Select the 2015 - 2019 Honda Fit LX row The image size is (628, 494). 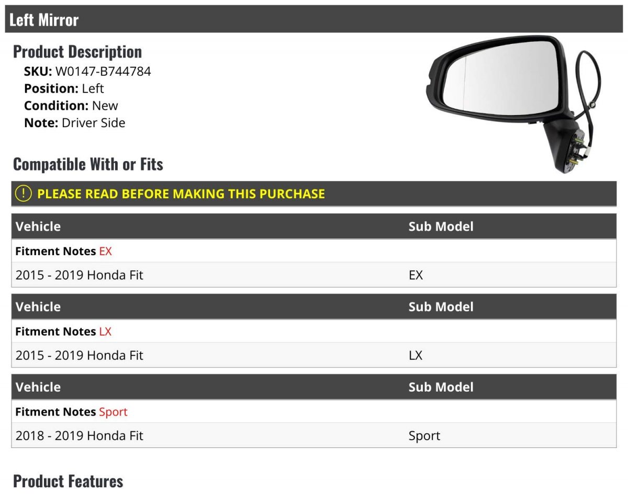(314, 355)
